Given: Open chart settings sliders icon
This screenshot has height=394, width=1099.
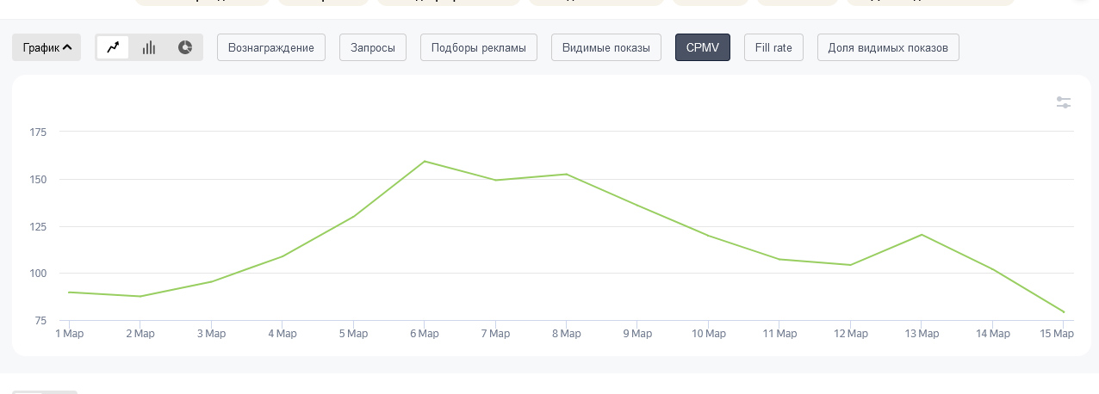Looking at the screenshot, I should [1064, 102].
